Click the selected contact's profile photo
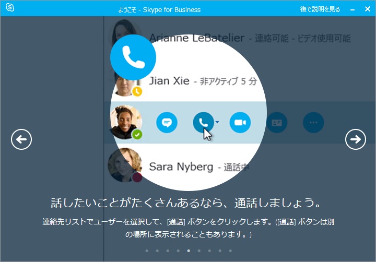Screen dimensions: 376x262 tap(125, 122)
